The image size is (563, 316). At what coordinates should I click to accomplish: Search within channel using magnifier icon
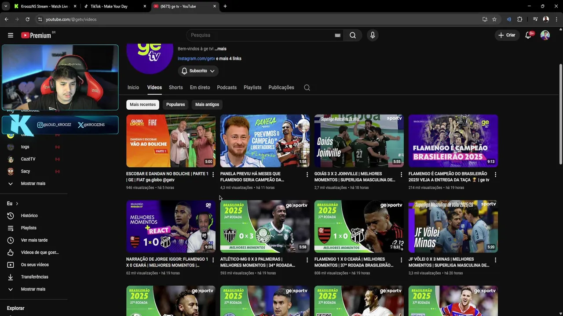coord(307,87)
